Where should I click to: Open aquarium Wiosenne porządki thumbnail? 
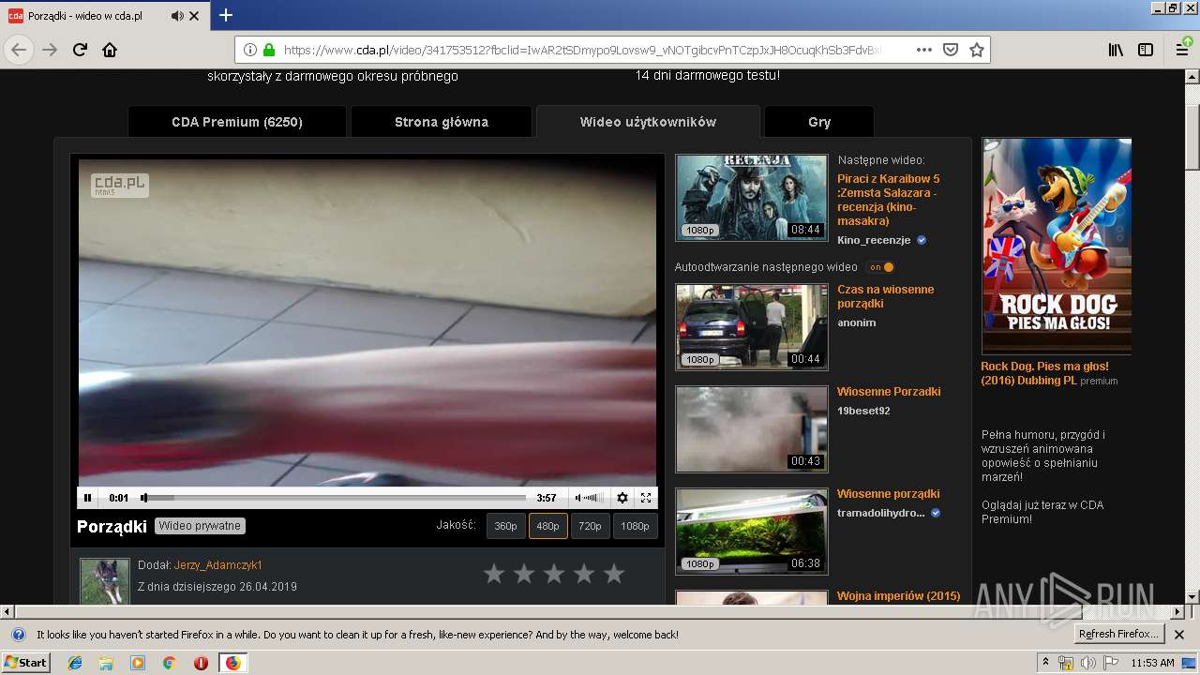752,532
